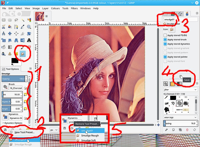200x147 pixels.
Task: Select the Ink tool
Action: tap(4, 54)
